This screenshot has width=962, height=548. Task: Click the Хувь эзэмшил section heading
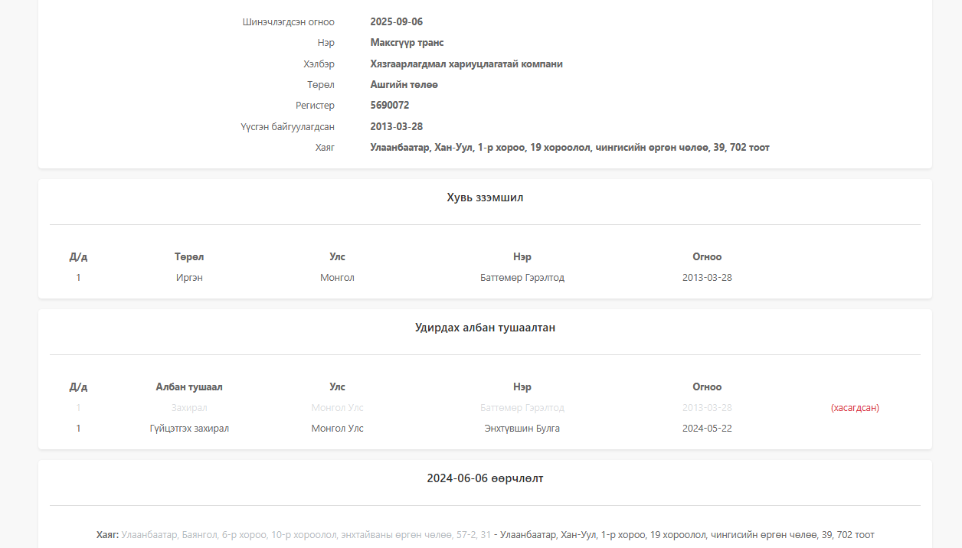coord(485,197)
